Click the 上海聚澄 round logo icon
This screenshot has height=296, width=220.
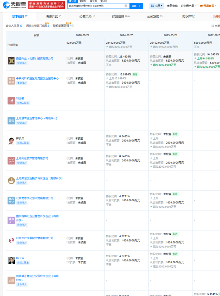click(11, 181)
